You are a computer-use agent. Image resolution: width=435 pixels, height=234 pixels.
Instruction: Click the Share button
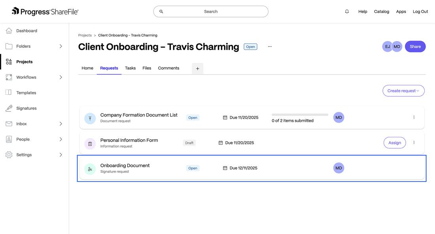415,47
